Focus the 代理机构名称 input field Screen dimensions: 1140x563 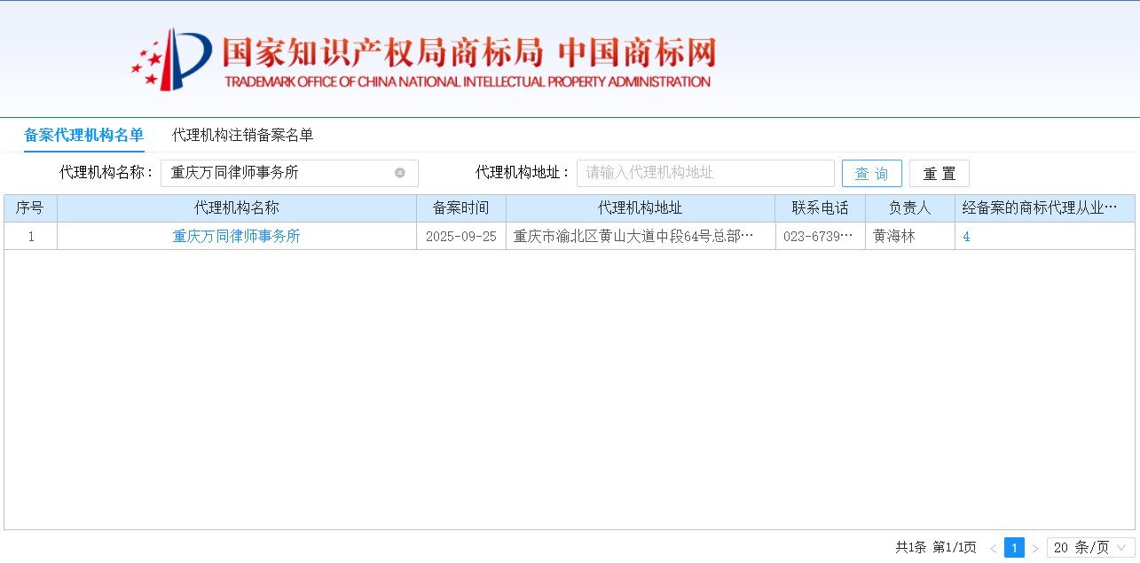tap(279, 173)
